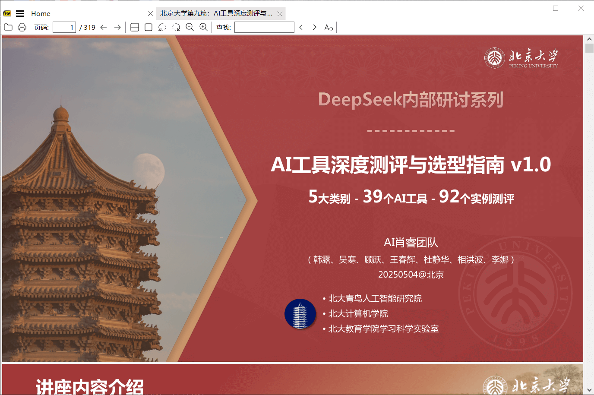
Task: Click the '/ 319' total pages text
Action: [x=88, y=27]
